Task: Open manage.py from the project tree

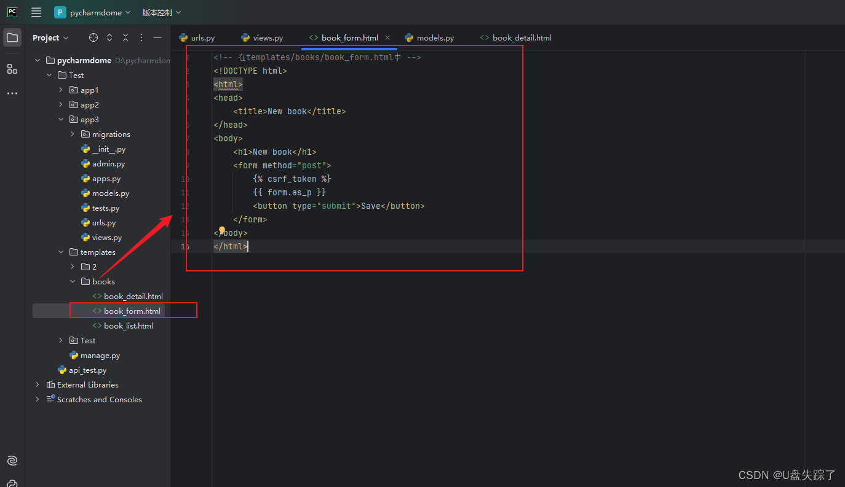Action: coord(100,355)
